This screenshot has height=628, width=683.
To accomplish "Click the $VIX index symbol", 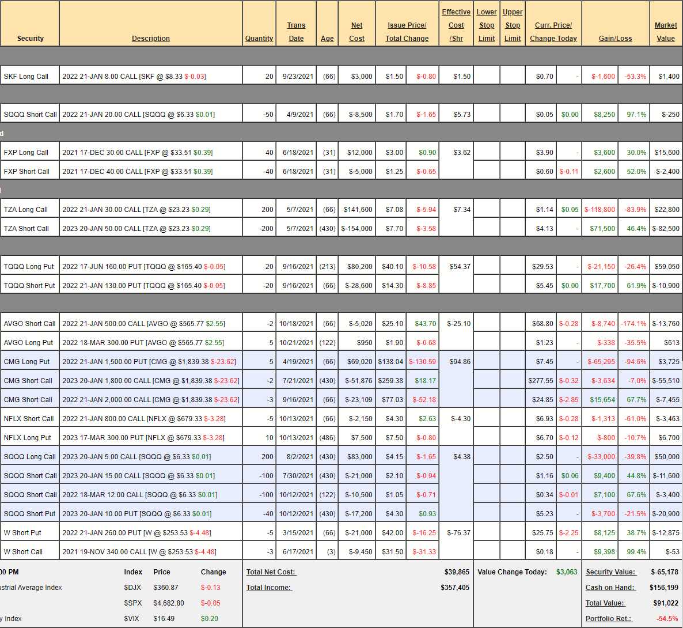I will [x=132, y=619].
